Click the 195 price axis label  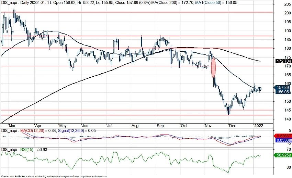pyautogui.click(x=288, y=22)
